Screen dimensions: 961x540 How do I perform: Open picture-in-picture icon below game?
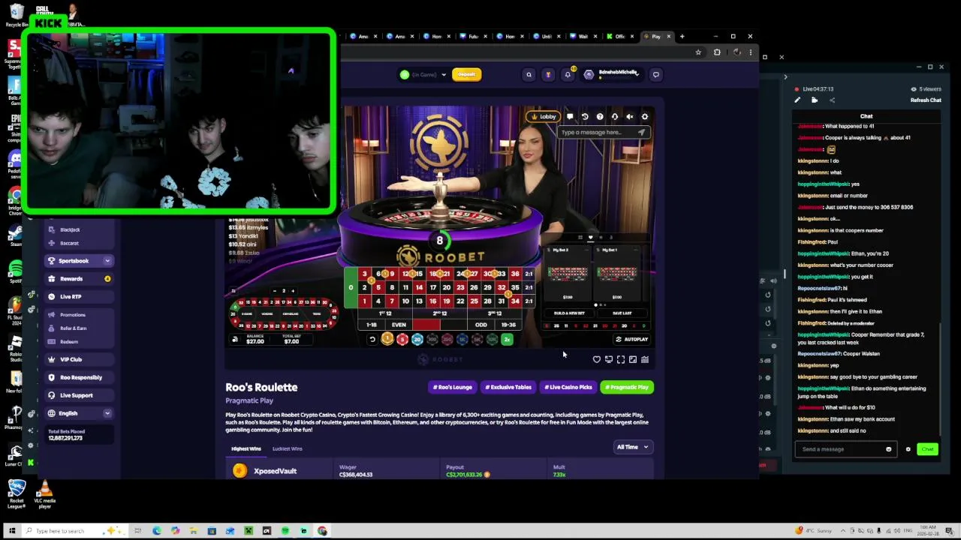[x=609, y=360]
